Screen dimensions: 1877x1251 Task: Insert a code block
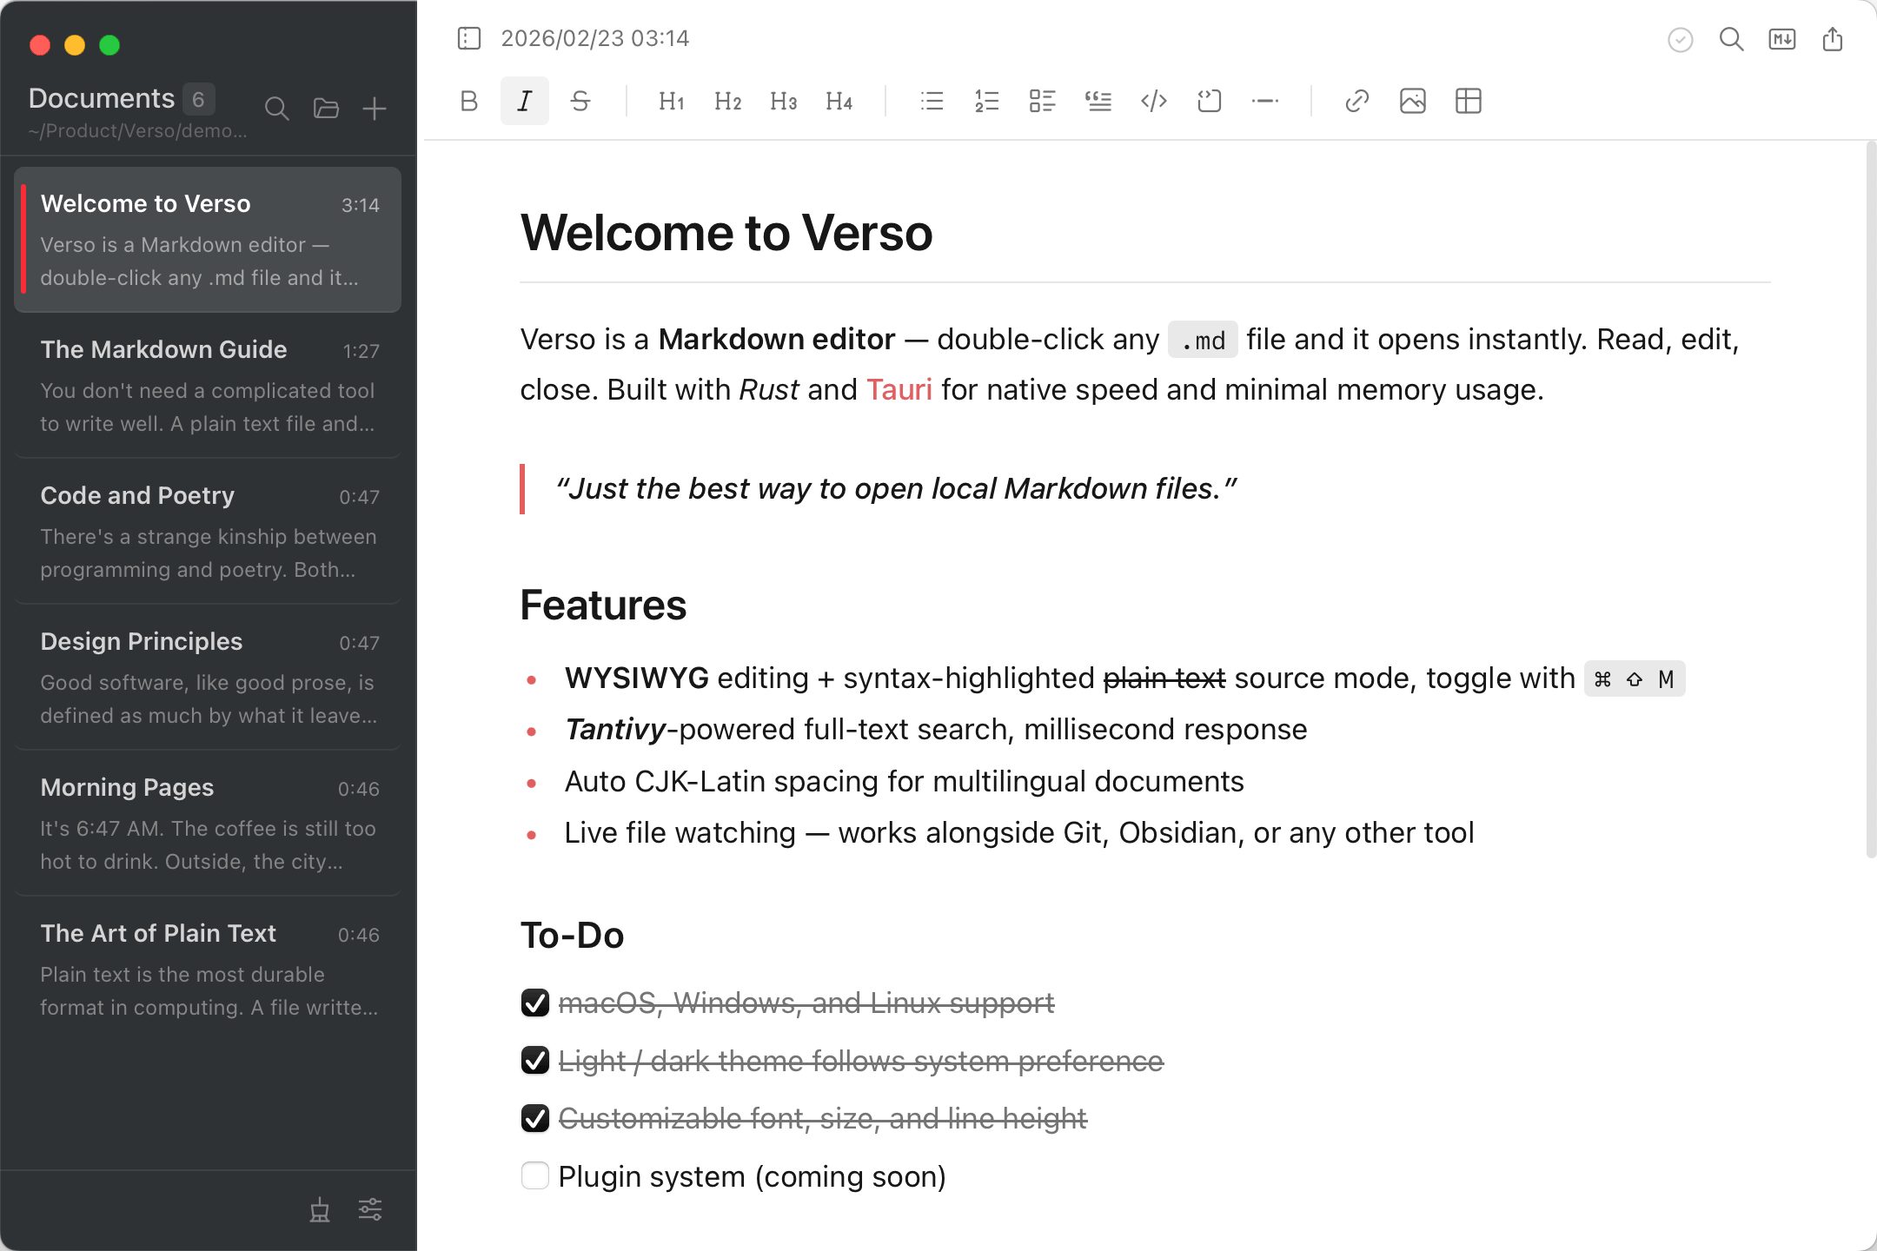(x=1153, y=101)
